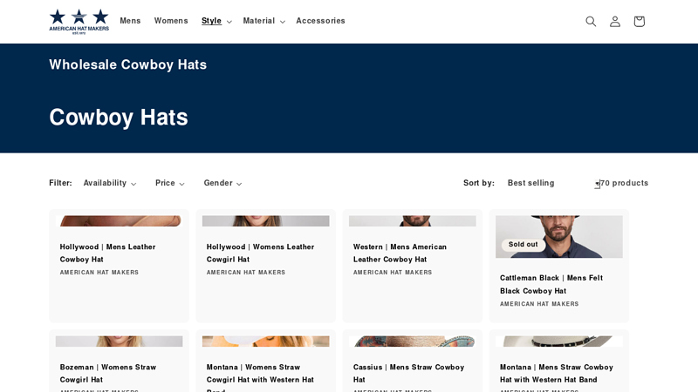The width and height of the screenshot is (698, 392).
Task: Open the Womens menu link
Action: [x=171, y=21]
